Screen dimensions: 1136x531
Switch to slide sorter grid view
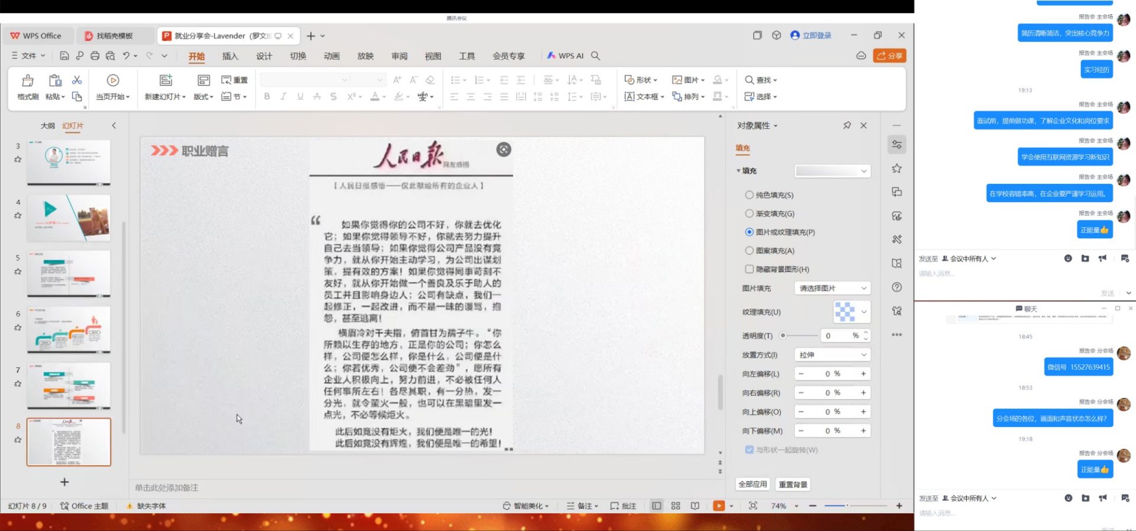(x=676, y=506)
